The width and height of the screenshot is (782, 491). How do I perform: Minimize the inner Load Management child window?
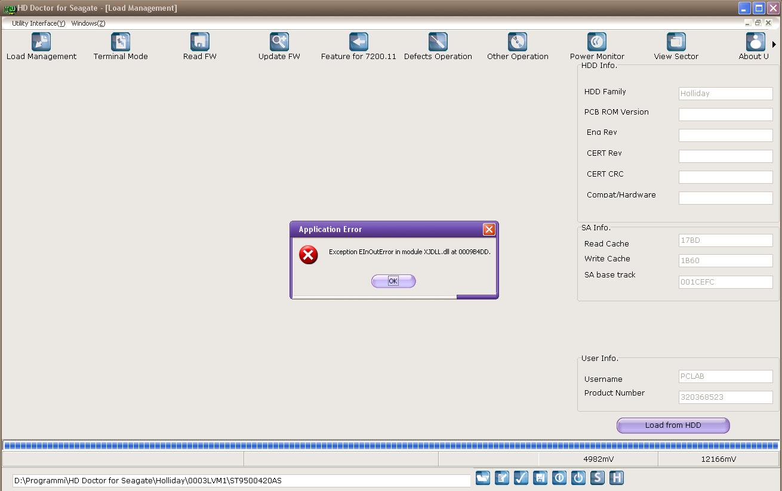click(747, 23)
